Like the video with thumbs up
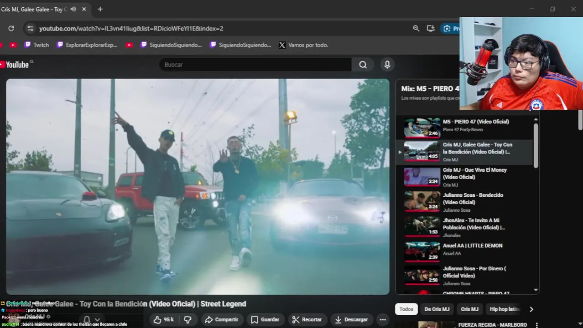Image resolution: width=583 pixels, height=328 pixels. point(163,320)
